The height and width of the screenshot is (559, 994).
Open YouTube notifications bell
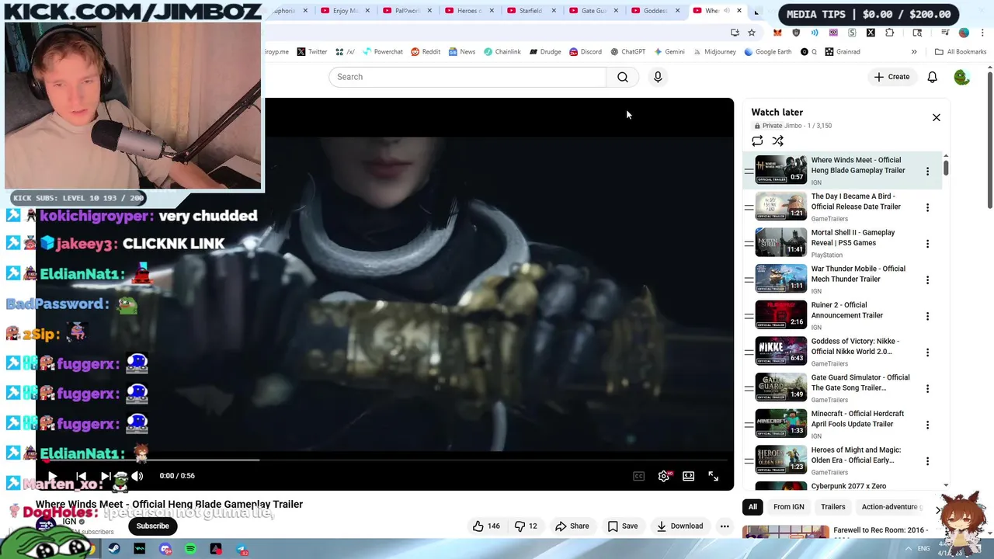click(932, 77)
